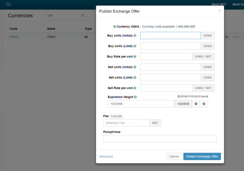Click the search magnifier in Currencies search
Screen dimensions: 244x171
click(x=83, y=15)
